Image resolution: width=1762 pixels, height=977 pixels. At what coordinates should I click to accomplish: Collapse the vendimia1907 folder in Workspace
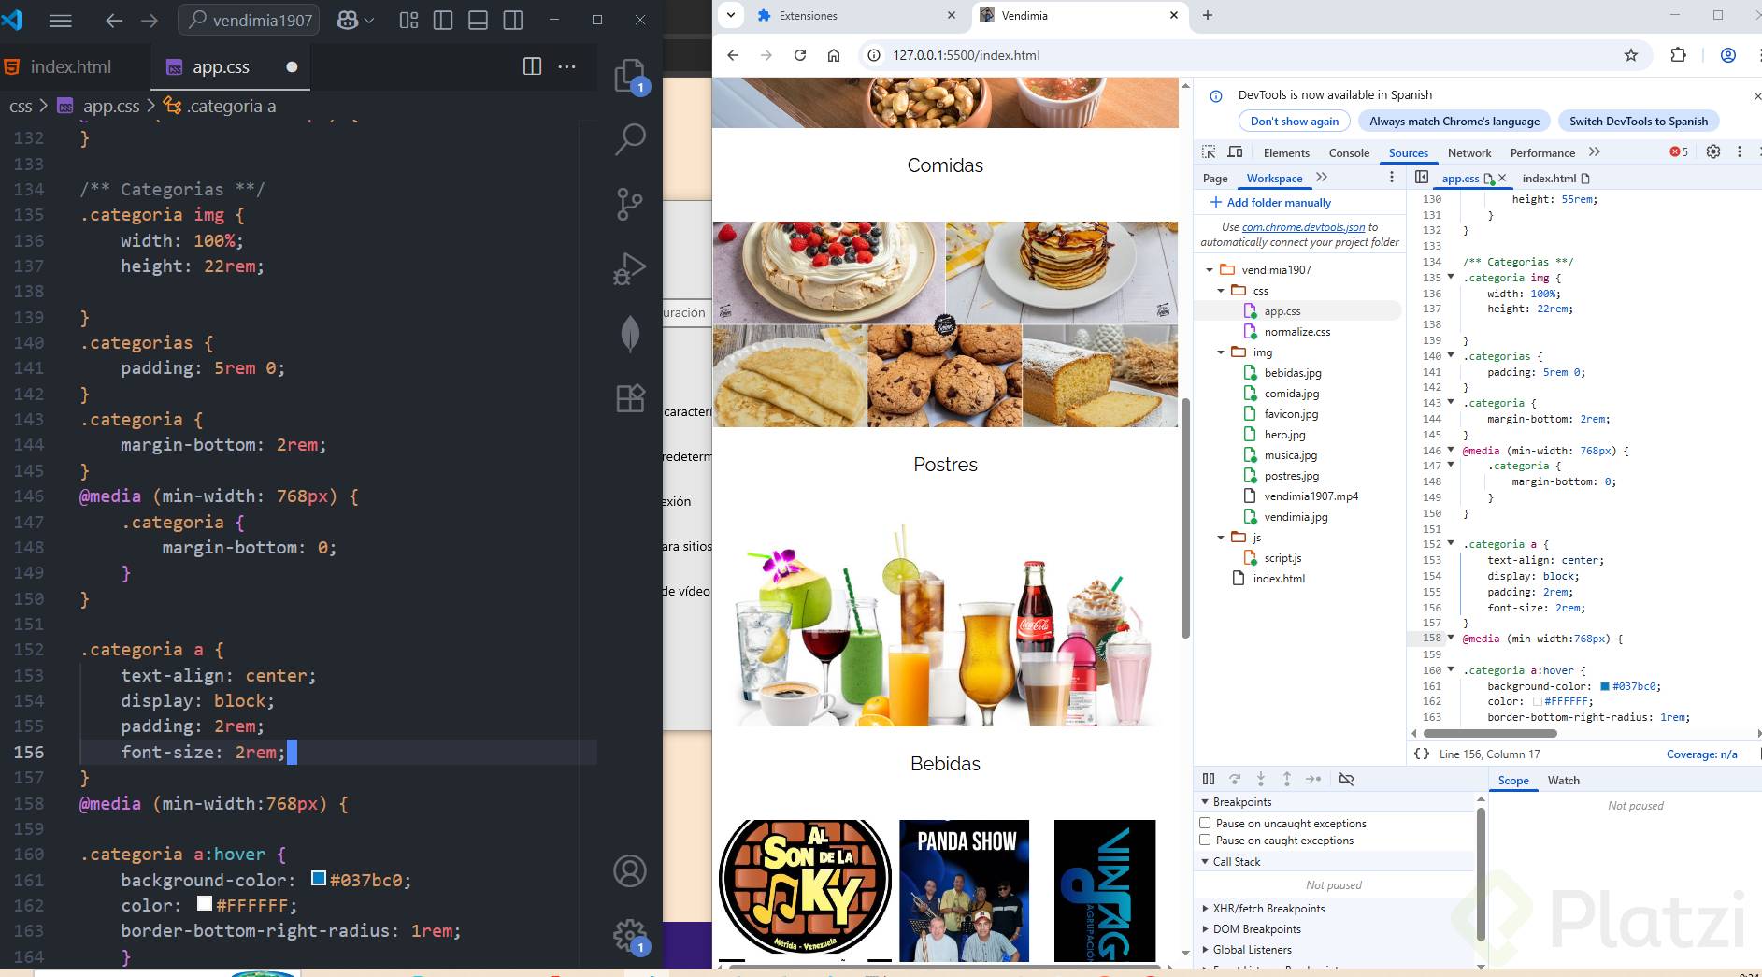1210,270
